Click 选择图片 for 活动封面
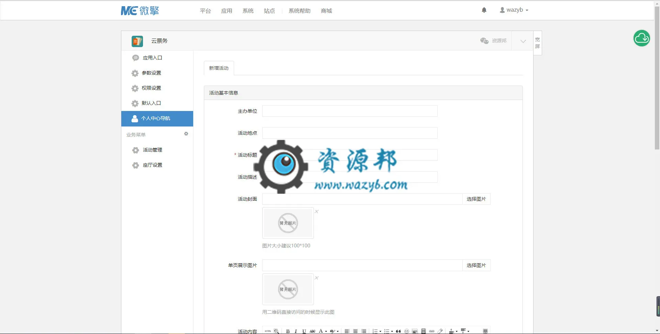 tap(476, 199)
